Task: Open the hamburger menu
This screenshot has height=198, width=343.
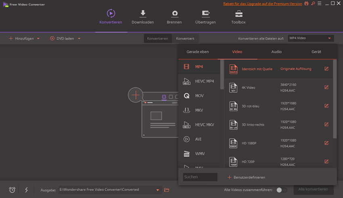Action: coord(320,4)
